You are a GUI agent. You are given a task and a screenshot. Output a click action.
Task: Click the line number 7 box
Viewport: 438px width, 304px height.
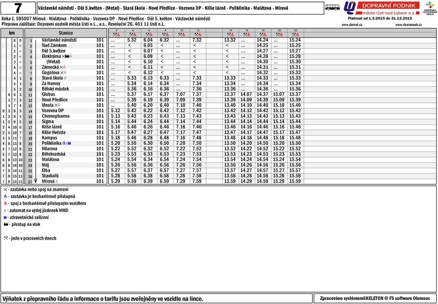(x=18, y=8)
